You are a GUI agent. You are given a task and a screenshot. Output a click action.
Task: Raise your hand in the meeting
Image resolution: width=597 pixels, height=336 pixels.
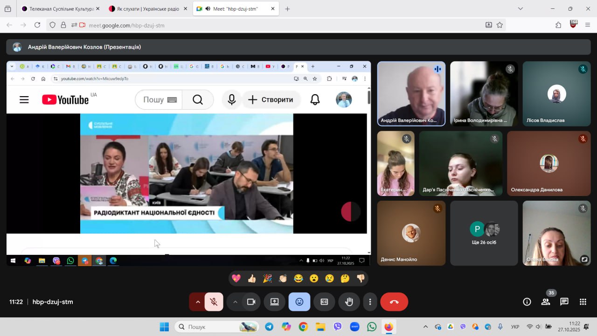click(349, 302)
